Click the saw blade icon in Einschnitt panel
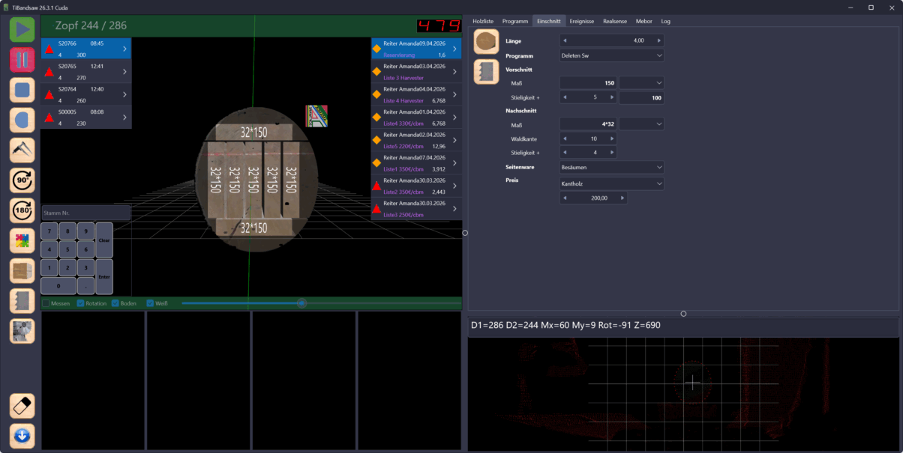903x453 pixels. point(486,72)
